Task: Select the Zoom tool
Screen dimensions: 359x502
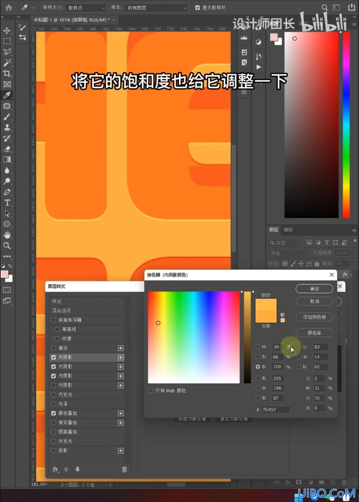Action: (7, 246)
